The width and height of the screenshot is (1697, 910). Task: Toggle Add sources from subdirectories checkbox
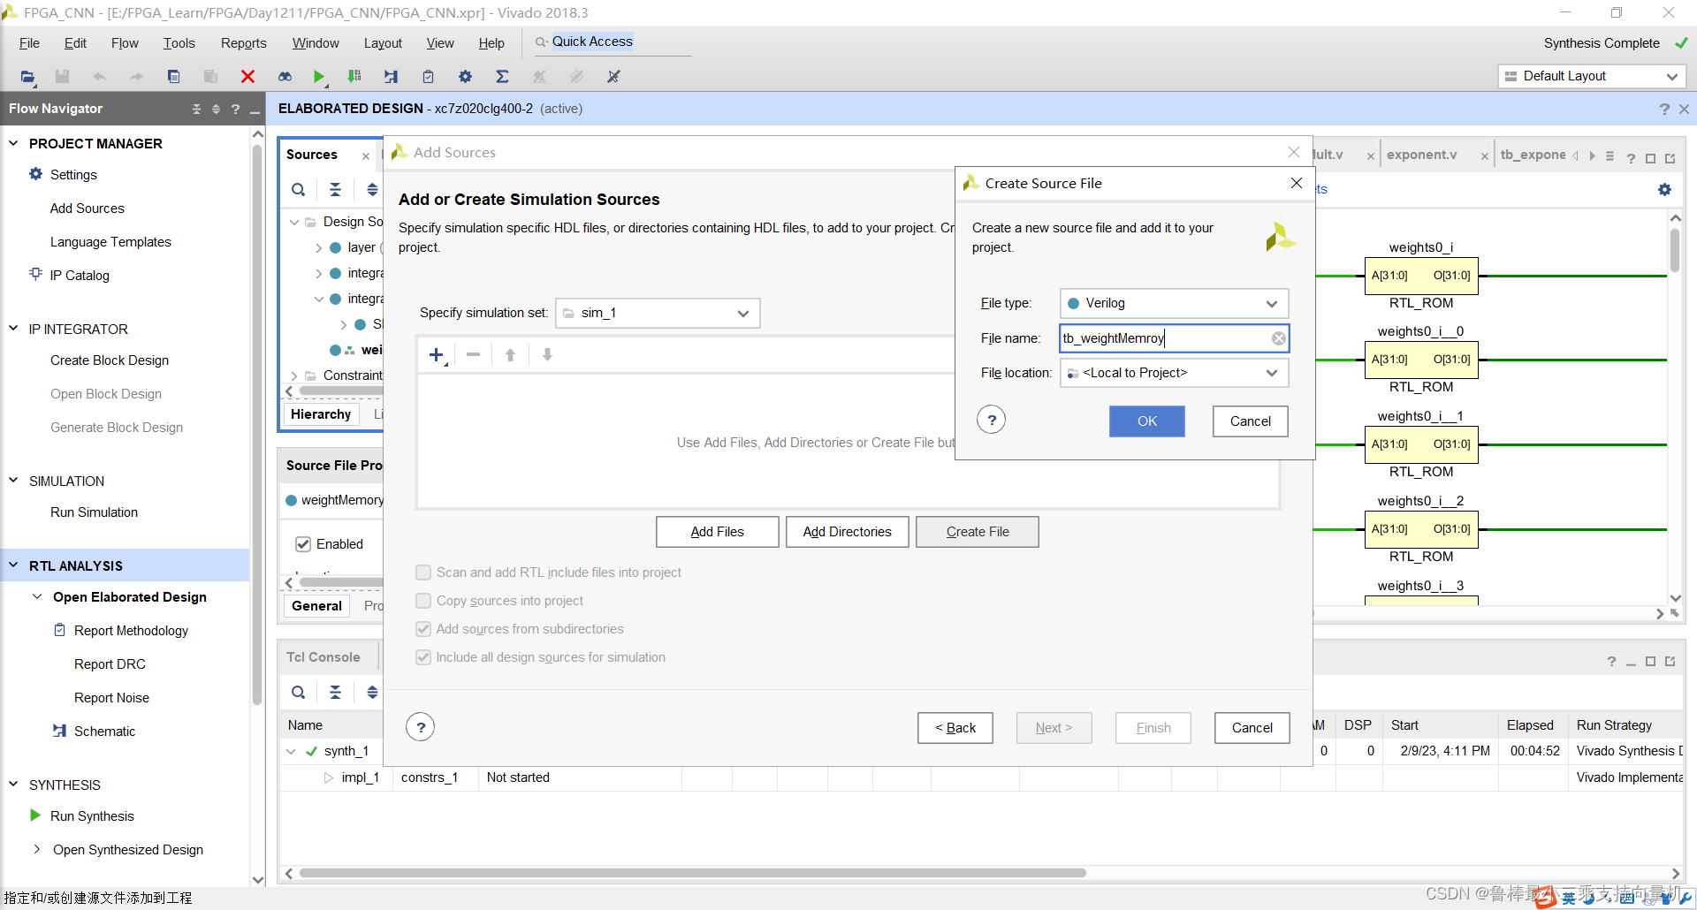[x=423, y=629]
